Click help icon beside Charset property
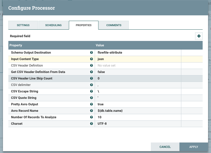This screenshot has width=211, height=153. click(x=91, y=124)
